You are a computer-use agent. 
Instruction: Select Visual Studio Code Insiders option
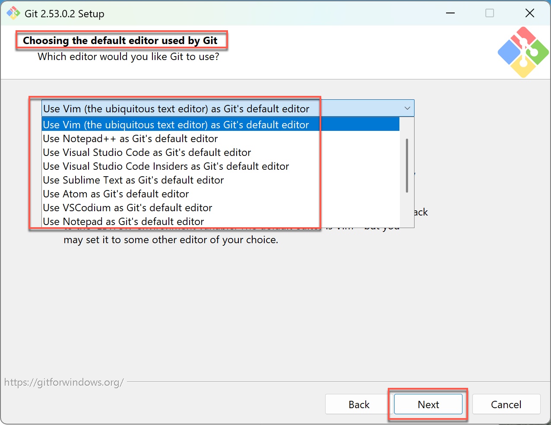166,166
